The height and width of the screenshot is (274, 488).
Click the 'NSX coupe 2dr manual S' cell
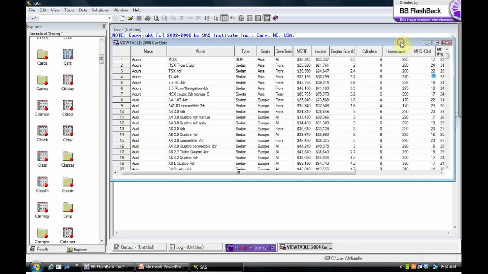tap(201, 94)
